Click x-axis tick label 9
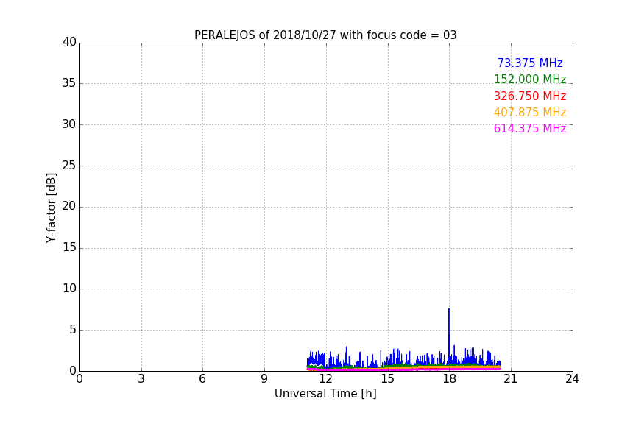The width and height of the screenshot is (636, 424). point(264,379)
